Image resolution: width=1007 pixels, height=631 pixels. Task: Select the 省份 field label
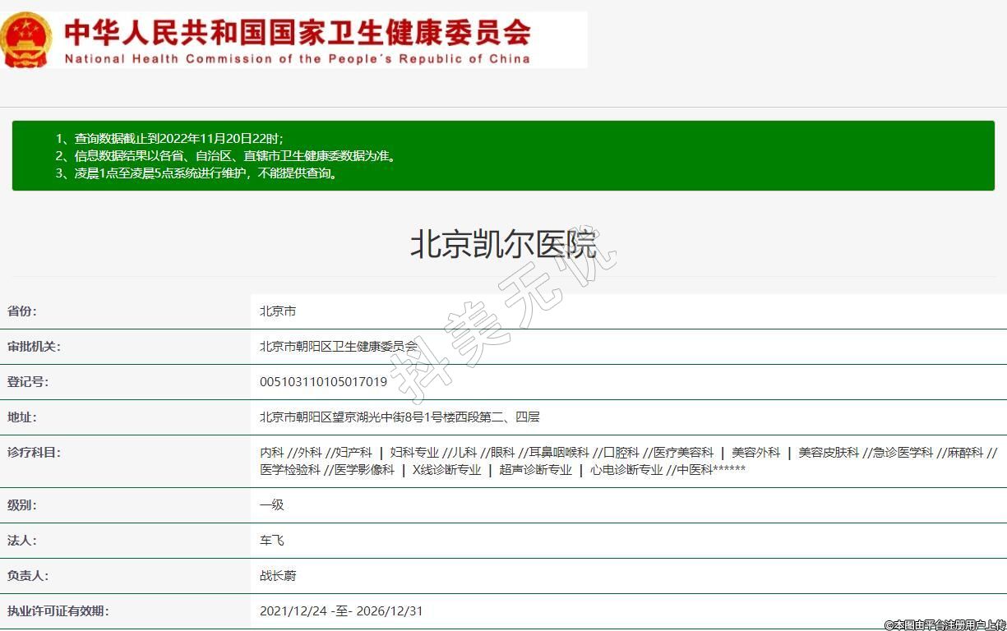pos(22,311)
